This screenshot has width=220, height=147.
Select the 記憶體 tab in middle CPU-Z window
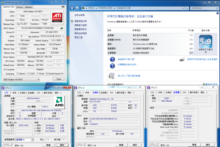point(103,93)
